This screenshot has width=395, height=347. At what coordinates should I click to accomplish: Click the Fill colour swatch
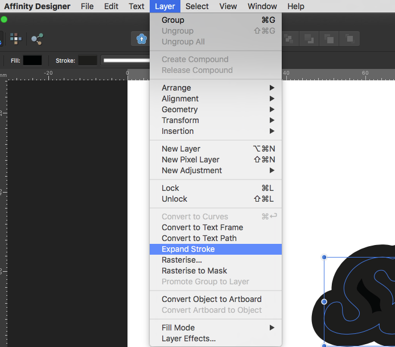(x=32, y=60)
